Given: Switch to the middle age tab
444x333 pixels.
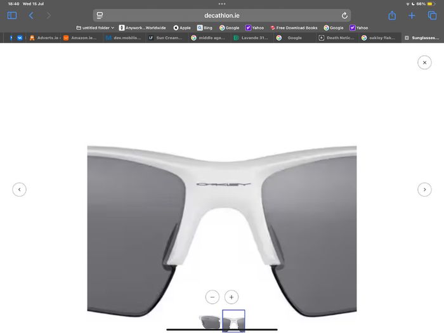Looking at the screenshot, I should tap(209, 37).
